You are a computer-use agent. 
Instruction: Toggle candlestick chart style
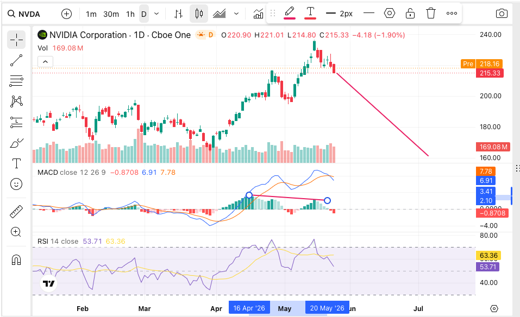pos(199,14)
